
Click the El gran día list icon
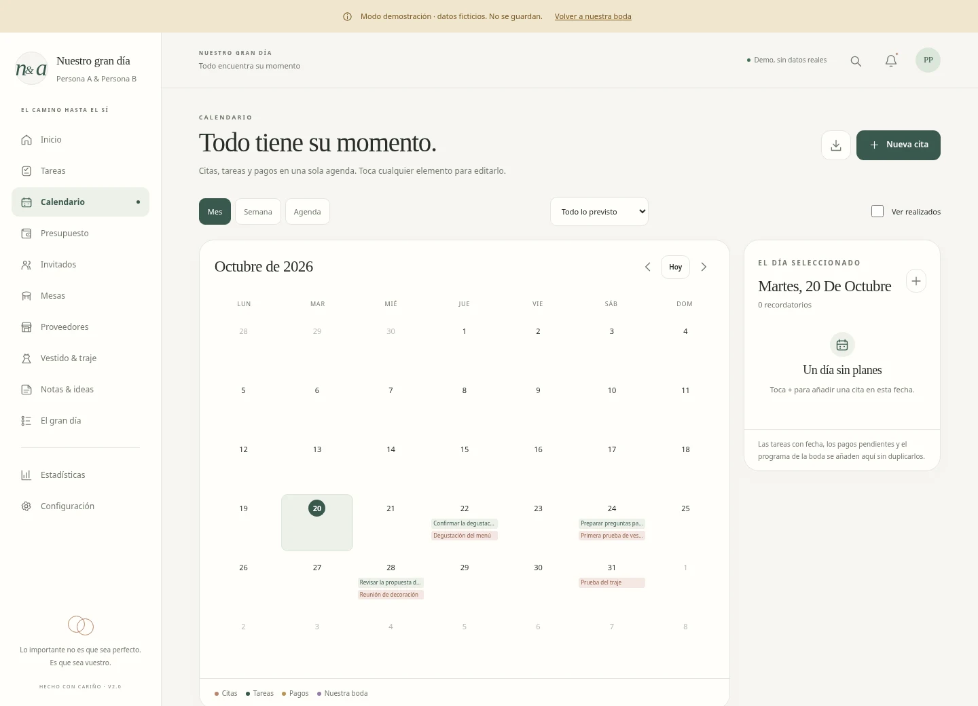click(x=26, y=421)
